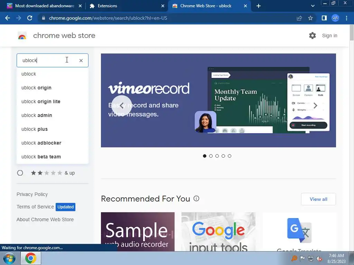Show previous carousel slide
This screenshot has width=354, height=265.
[x=122, y=106]
